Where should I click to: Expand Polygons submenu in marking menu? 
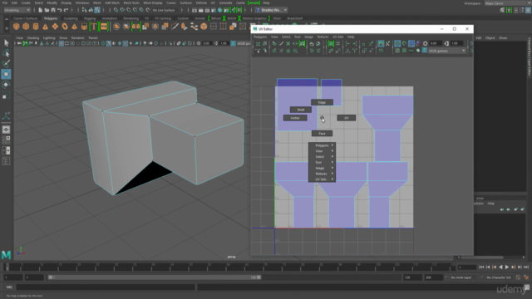click(322, 145)
